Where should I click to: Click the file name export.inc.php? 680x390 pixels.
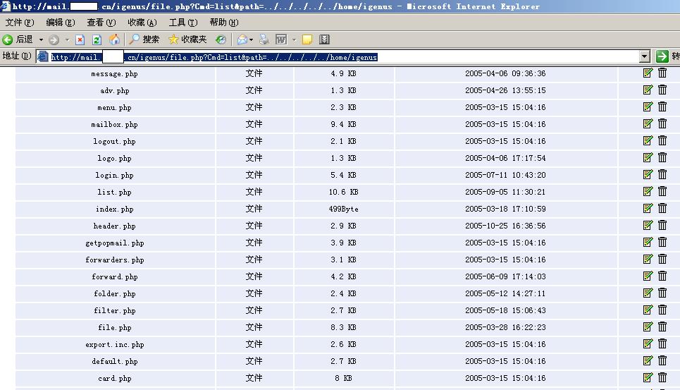coord(114,344)
